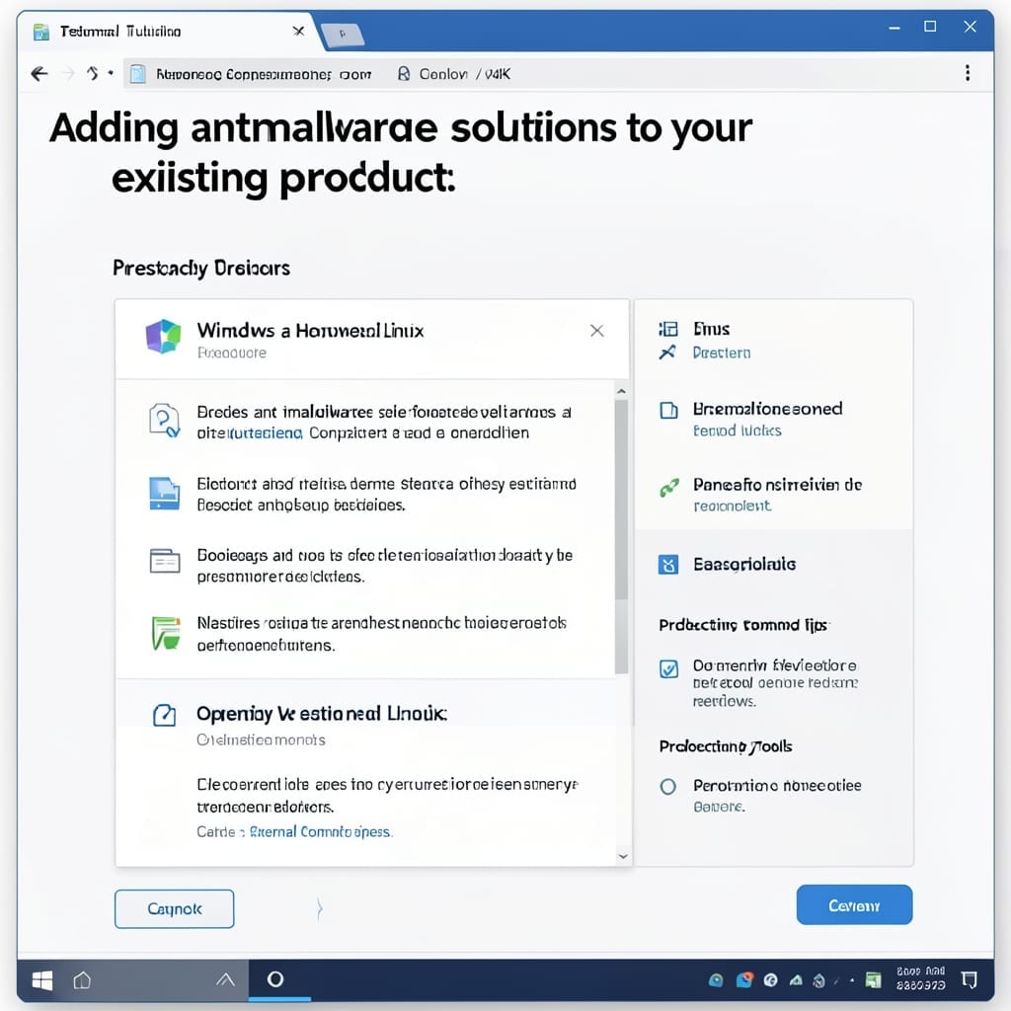Click the list scrollbar thumb
The image size is (1011, 1011).
622,500
